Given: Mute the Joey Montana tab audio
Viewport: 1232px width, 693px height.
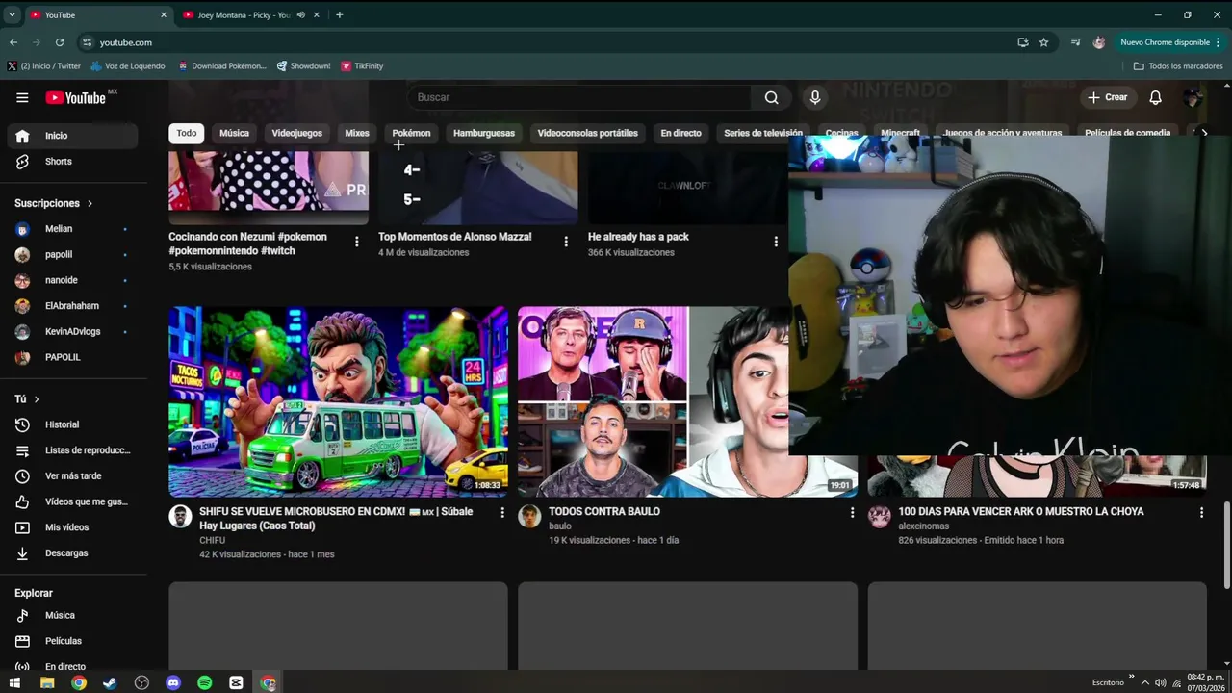Looking at the screenshot, I should (301, 15).
